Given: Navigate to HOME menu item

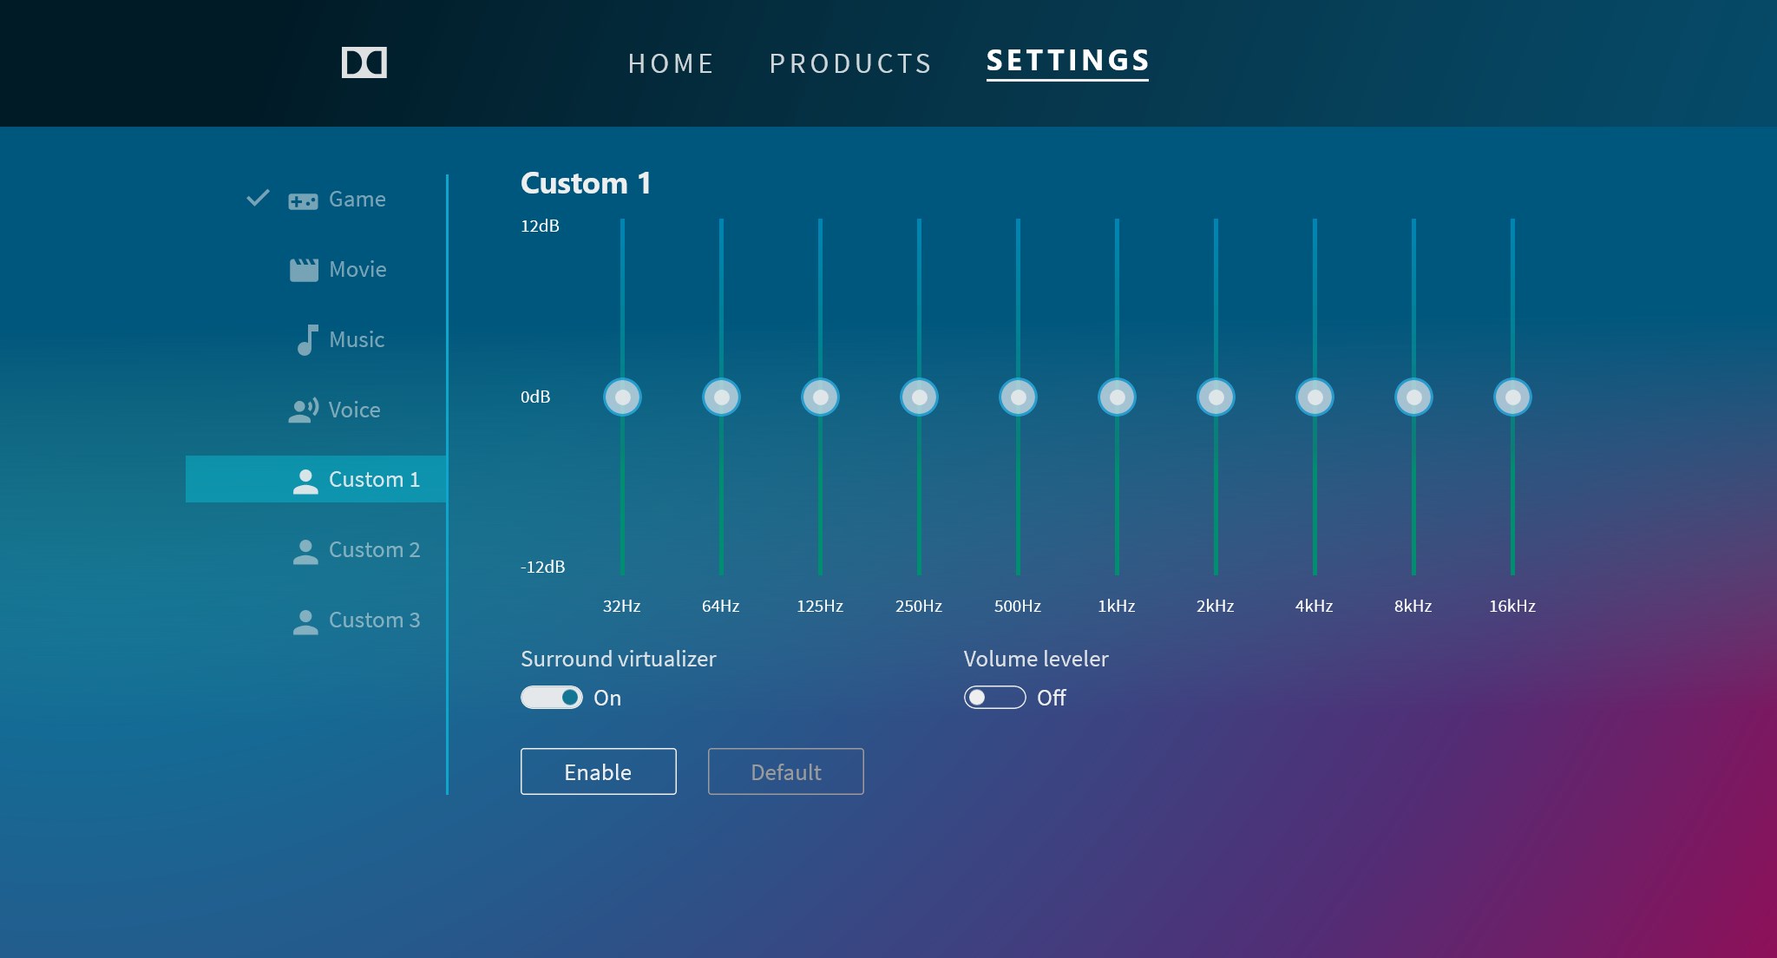Looking at the screenshot, I should coord(669,62).
